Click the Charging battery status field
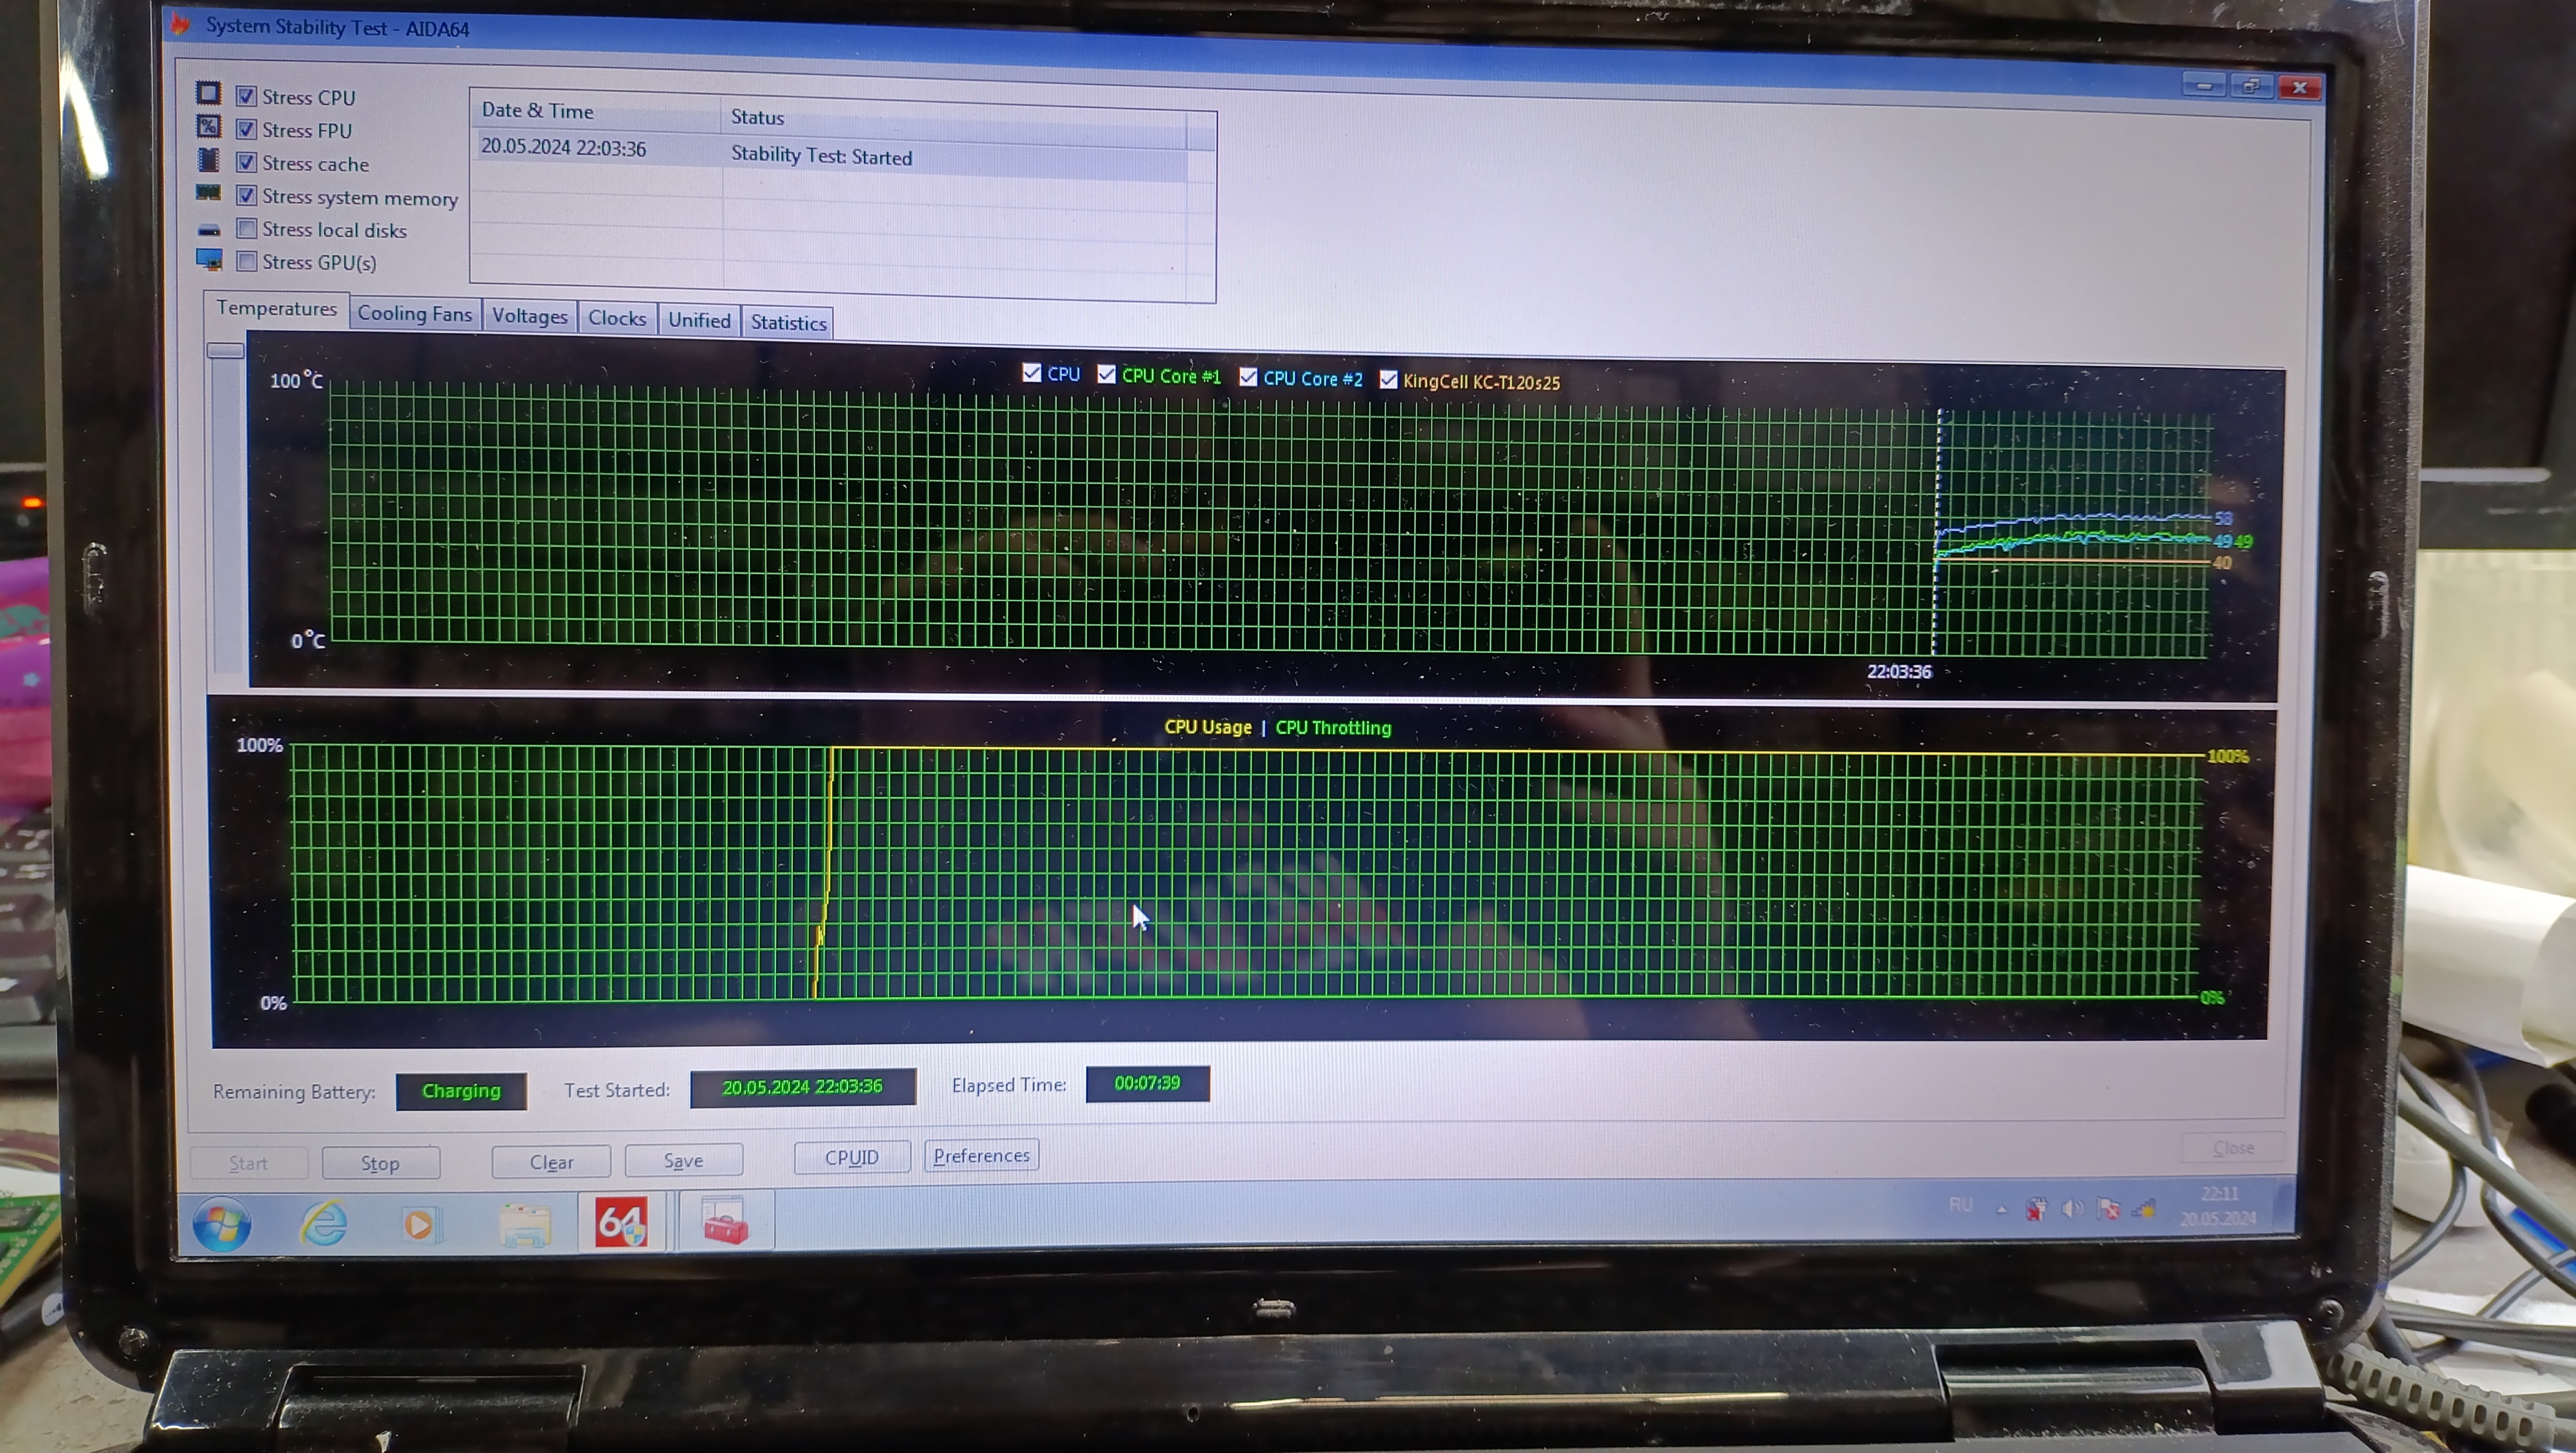The height and width of the screenshot is (1453, 2576). [461, 1091]
